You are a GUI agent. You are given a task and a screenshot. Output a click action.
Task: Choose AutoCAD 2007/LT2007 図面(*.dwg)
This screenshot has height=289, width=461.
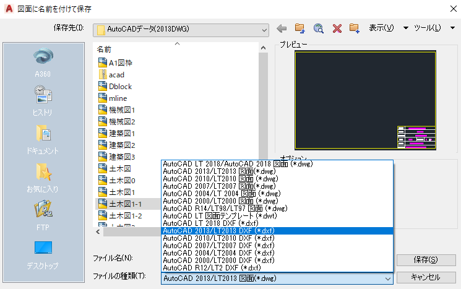pyautogui.click(x=277, y=186)
